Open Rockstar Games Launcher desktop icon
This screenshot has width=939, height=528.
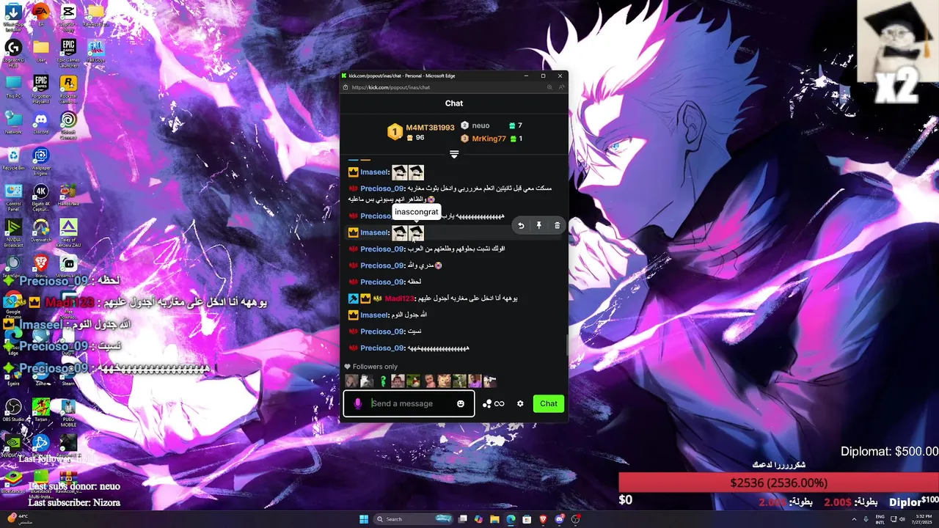point(68,88)
